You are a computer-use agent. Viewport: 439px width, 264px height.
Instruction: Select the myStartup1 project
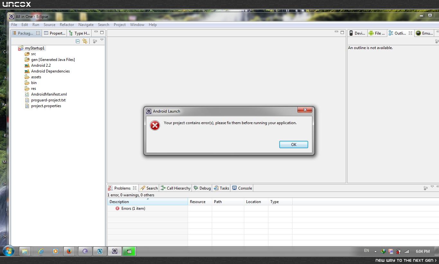tap(35, 48)
